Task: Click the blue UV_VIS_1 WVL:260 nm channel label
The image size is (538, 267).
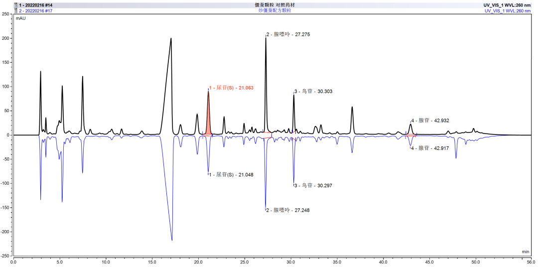Action: click(509, 10)
